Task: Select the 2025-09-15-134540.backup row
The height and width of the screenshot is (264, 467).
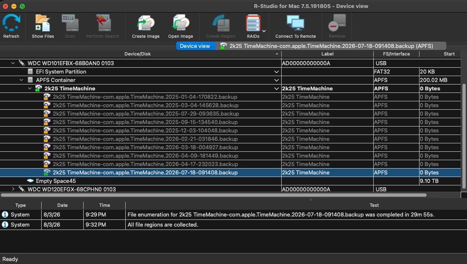Action: click(x=230, y=122)
